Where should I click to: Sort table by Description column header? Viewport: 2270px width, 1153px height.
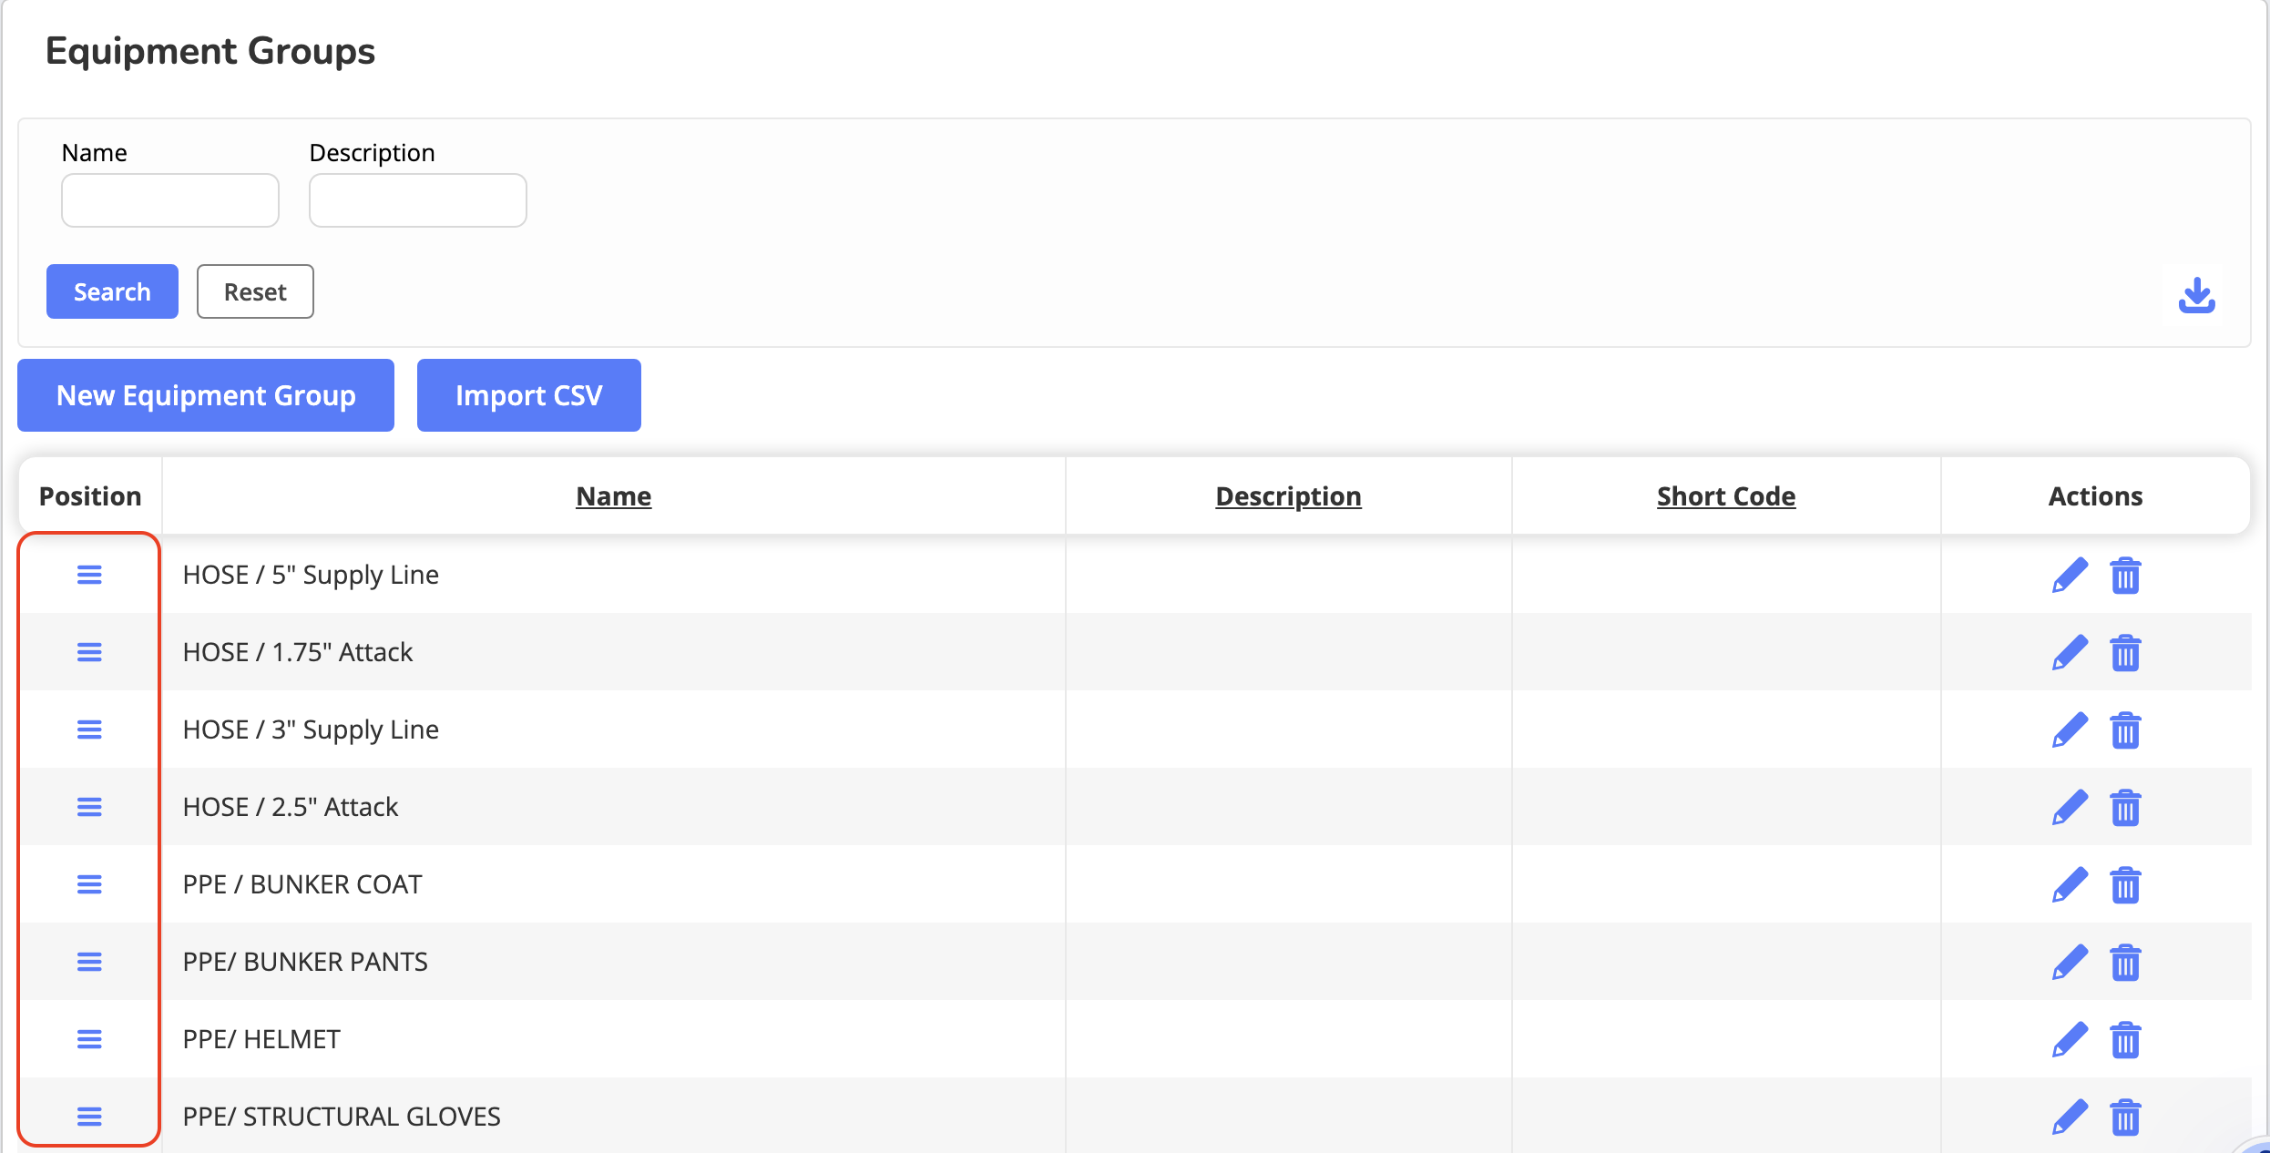(x=1288, y=496)
